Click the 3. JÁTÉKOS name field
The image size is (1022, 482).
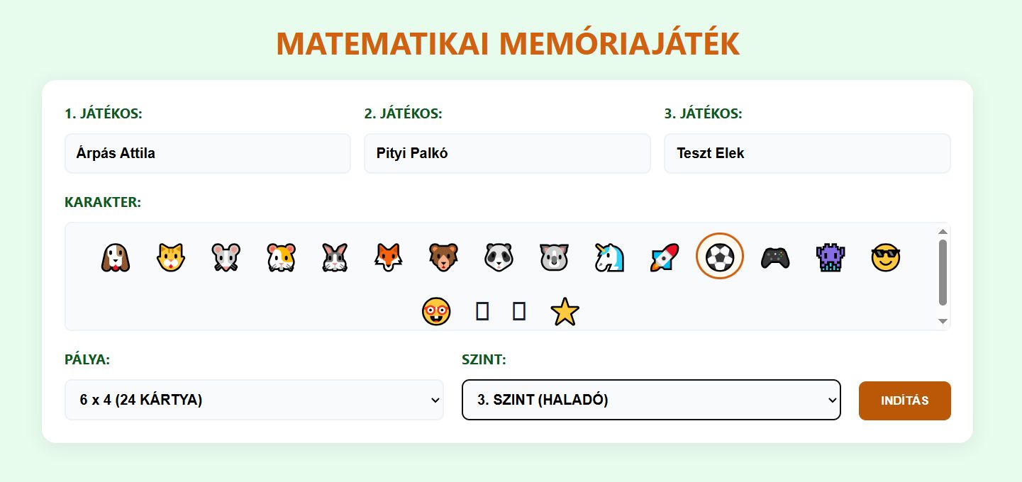807,153
